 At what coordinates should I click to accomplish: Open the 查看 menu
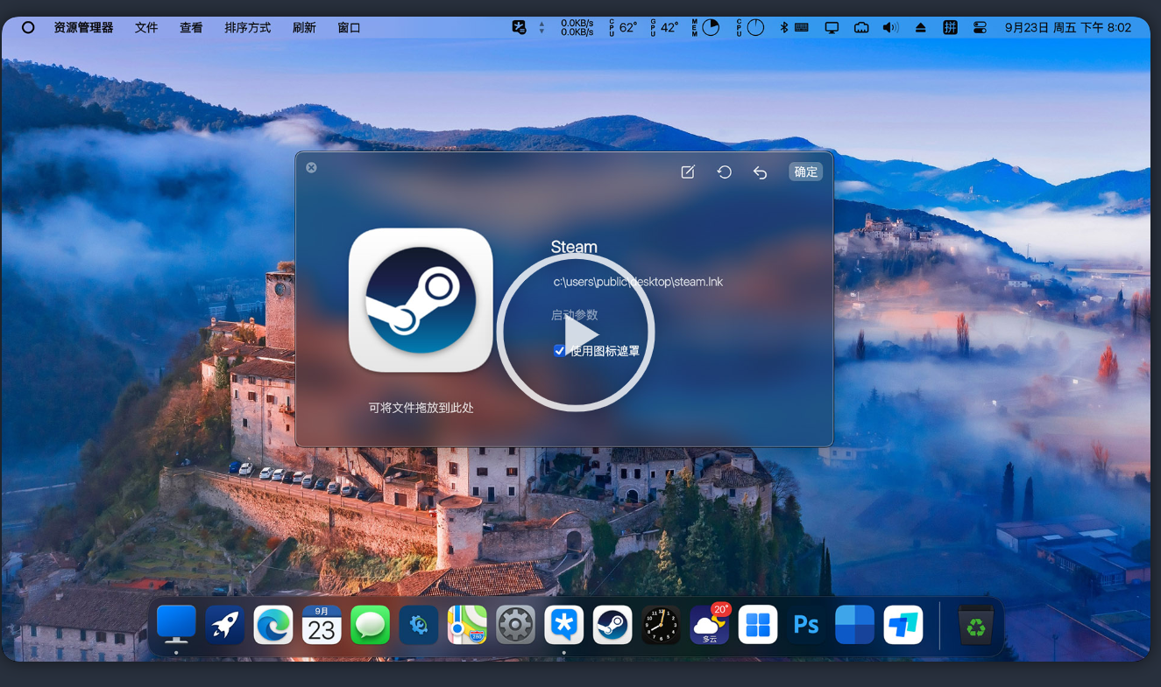point(191,28)
